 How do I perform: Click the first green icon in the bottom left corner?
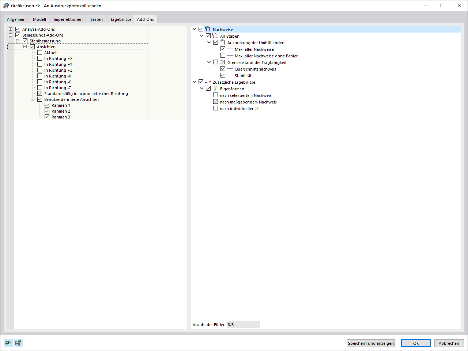[8, 343]
